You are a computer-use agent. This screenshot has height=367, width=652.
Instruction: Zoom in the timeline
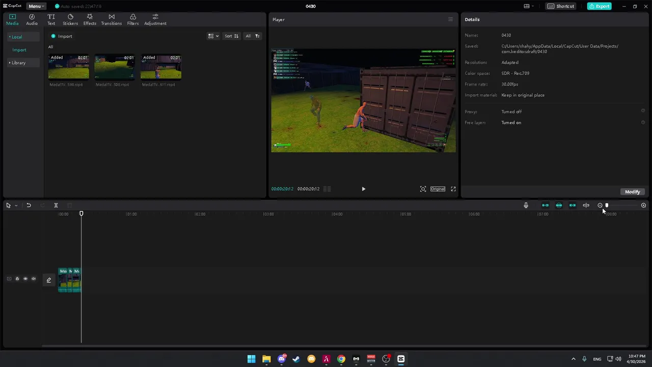point(643,205)
